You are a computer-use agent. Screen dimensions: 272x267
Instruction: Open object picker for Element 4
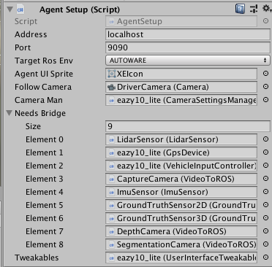[265, 192]
